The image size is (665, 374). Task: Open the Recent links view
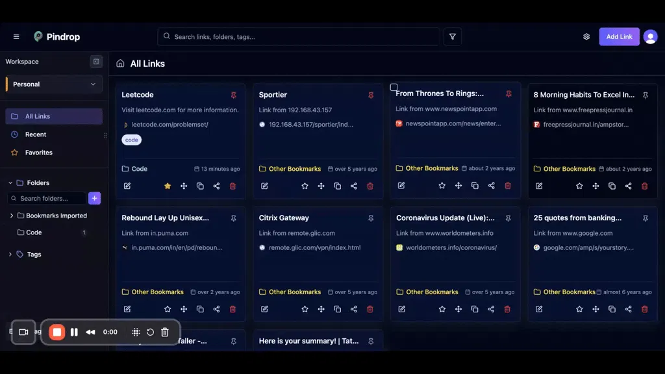tap(54, 134)
